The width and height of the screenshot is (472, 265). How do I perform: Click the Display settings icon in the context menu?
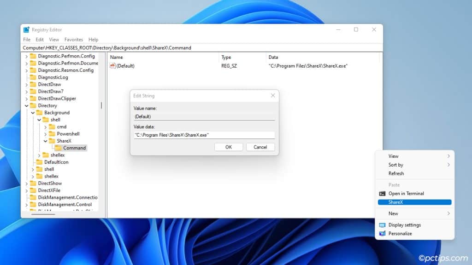click(x=383, y=225)
